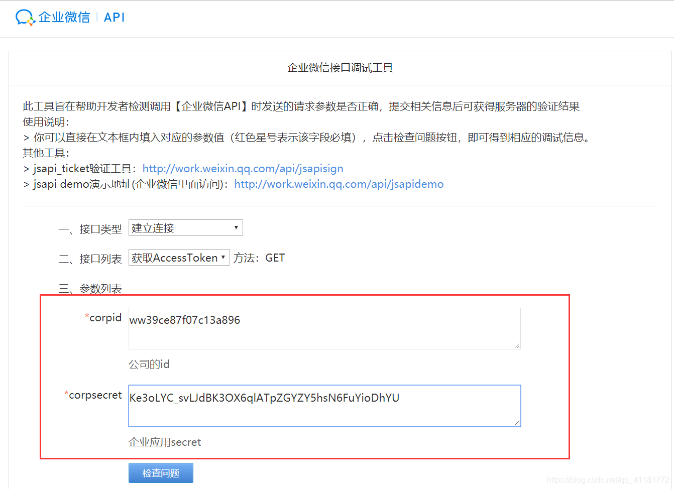Viewport: 674px width, 489px height.
Task: Focus the corpid text area
Action: (324, 328)
